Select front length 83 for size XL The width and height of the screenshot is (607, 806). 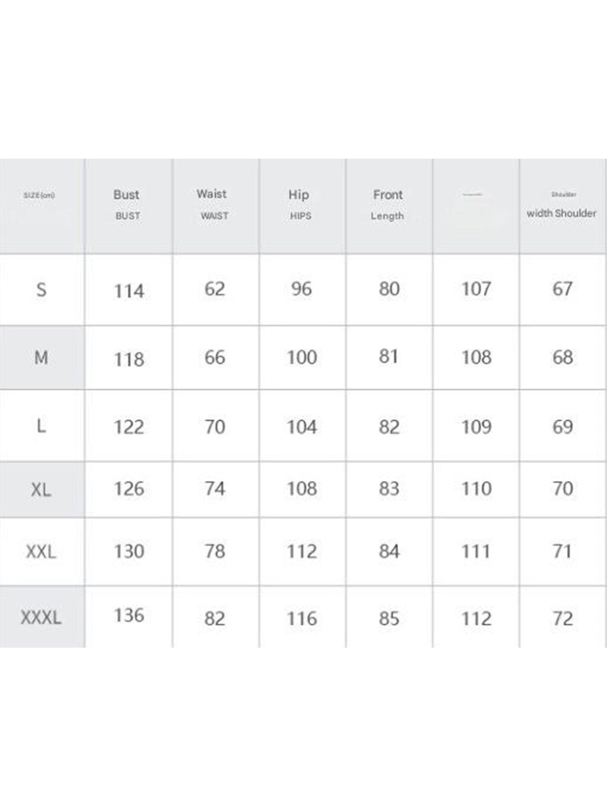(x=389, y=489)
